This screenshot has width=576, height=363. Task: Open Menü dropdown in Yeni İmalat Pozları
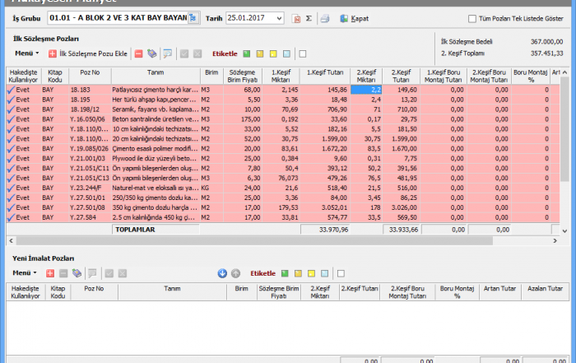pos(26,272)
